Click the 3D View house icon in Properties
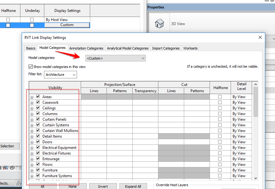Viewport: 275px width, 189px height. [x=160, y=23]
